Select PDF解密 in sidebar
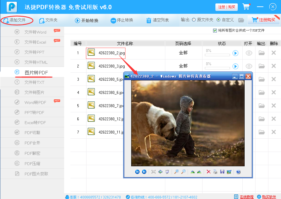281x199 pixels. (x=32, y=153)
